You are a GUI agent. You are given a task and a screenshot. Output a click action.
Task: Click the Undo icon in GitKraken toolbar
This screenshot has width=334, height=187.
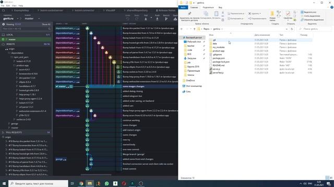[x=127, y=19]
